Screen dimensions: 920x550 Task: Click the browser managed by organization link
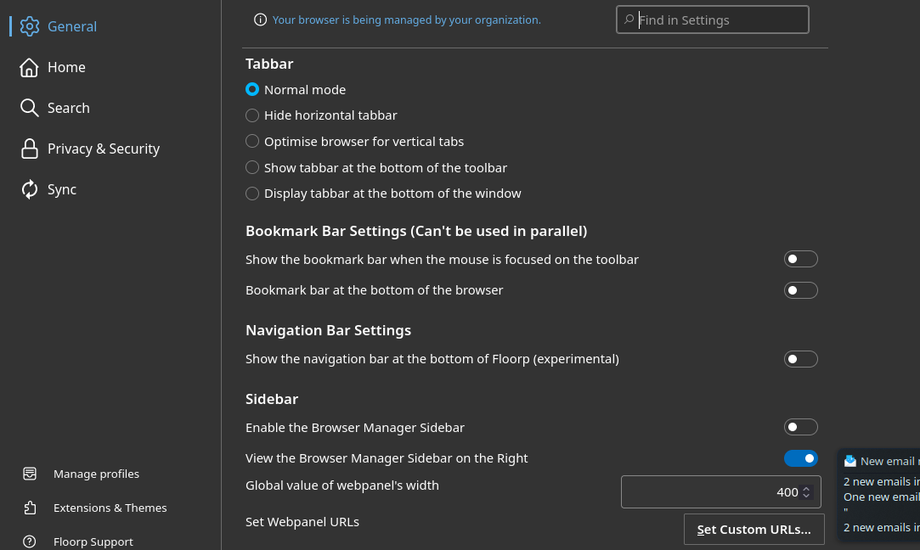pyautogui.click(x=406, y=20)
